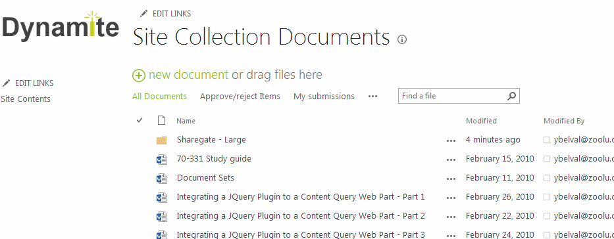The height and width of the screenshot is (239, 614).
Task: Click the new document link
Action: click(188, 75)
